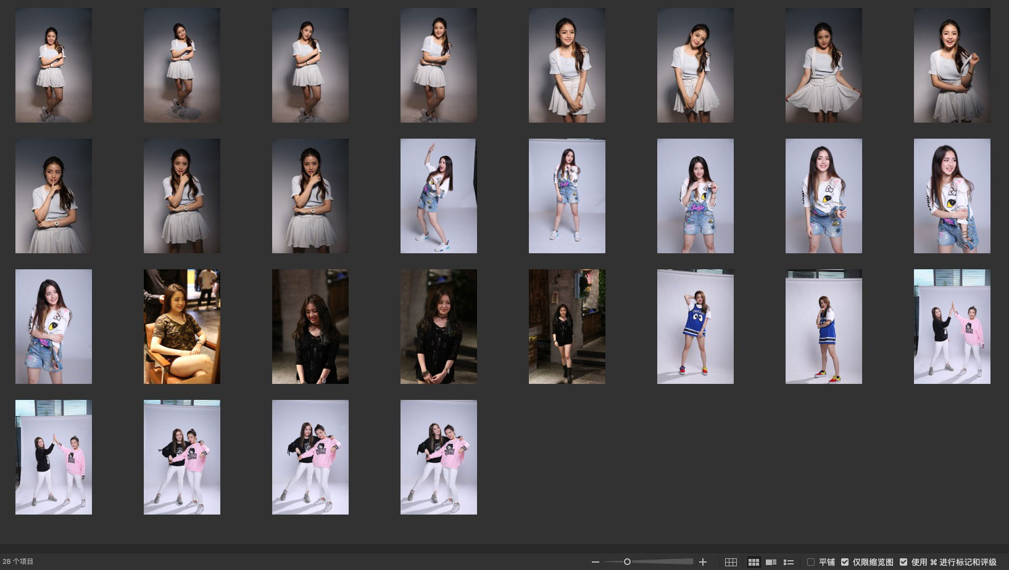Viewport: 1009px width, 570px height.
Task: Lock the thumbnail grid icon
Action: coord(731,562)
